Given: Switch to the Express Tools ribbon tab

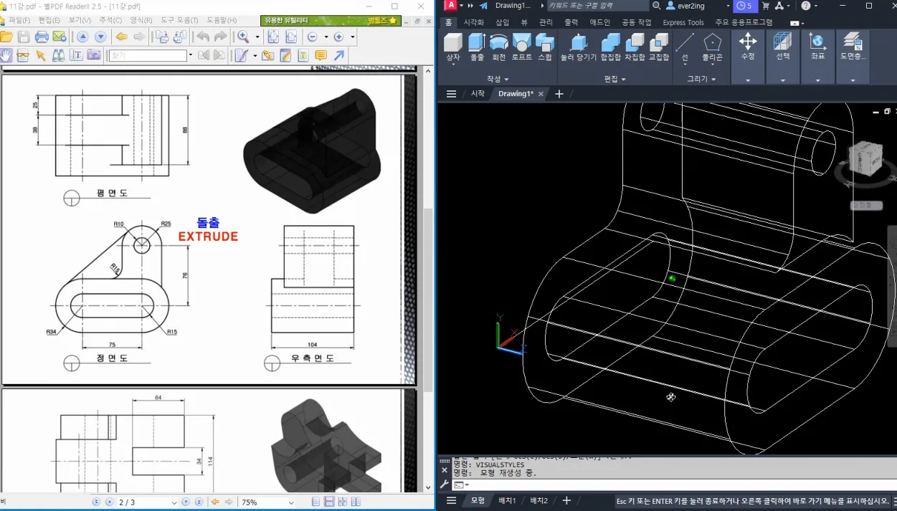Looking at the screenshot, I should click(683, 22).
